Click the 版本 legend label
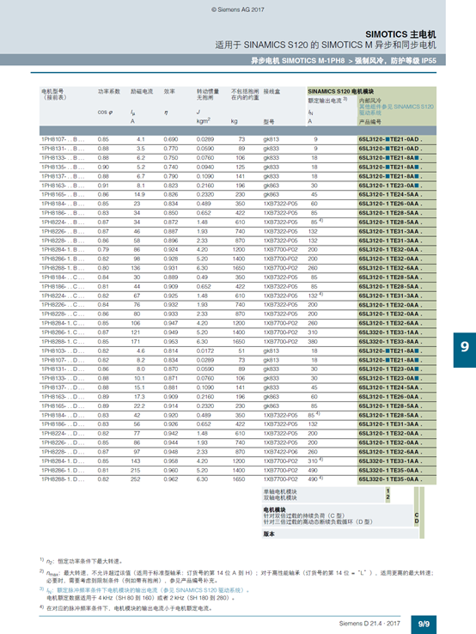The height and width of the screenshot is (634, 476). [269, 533]
